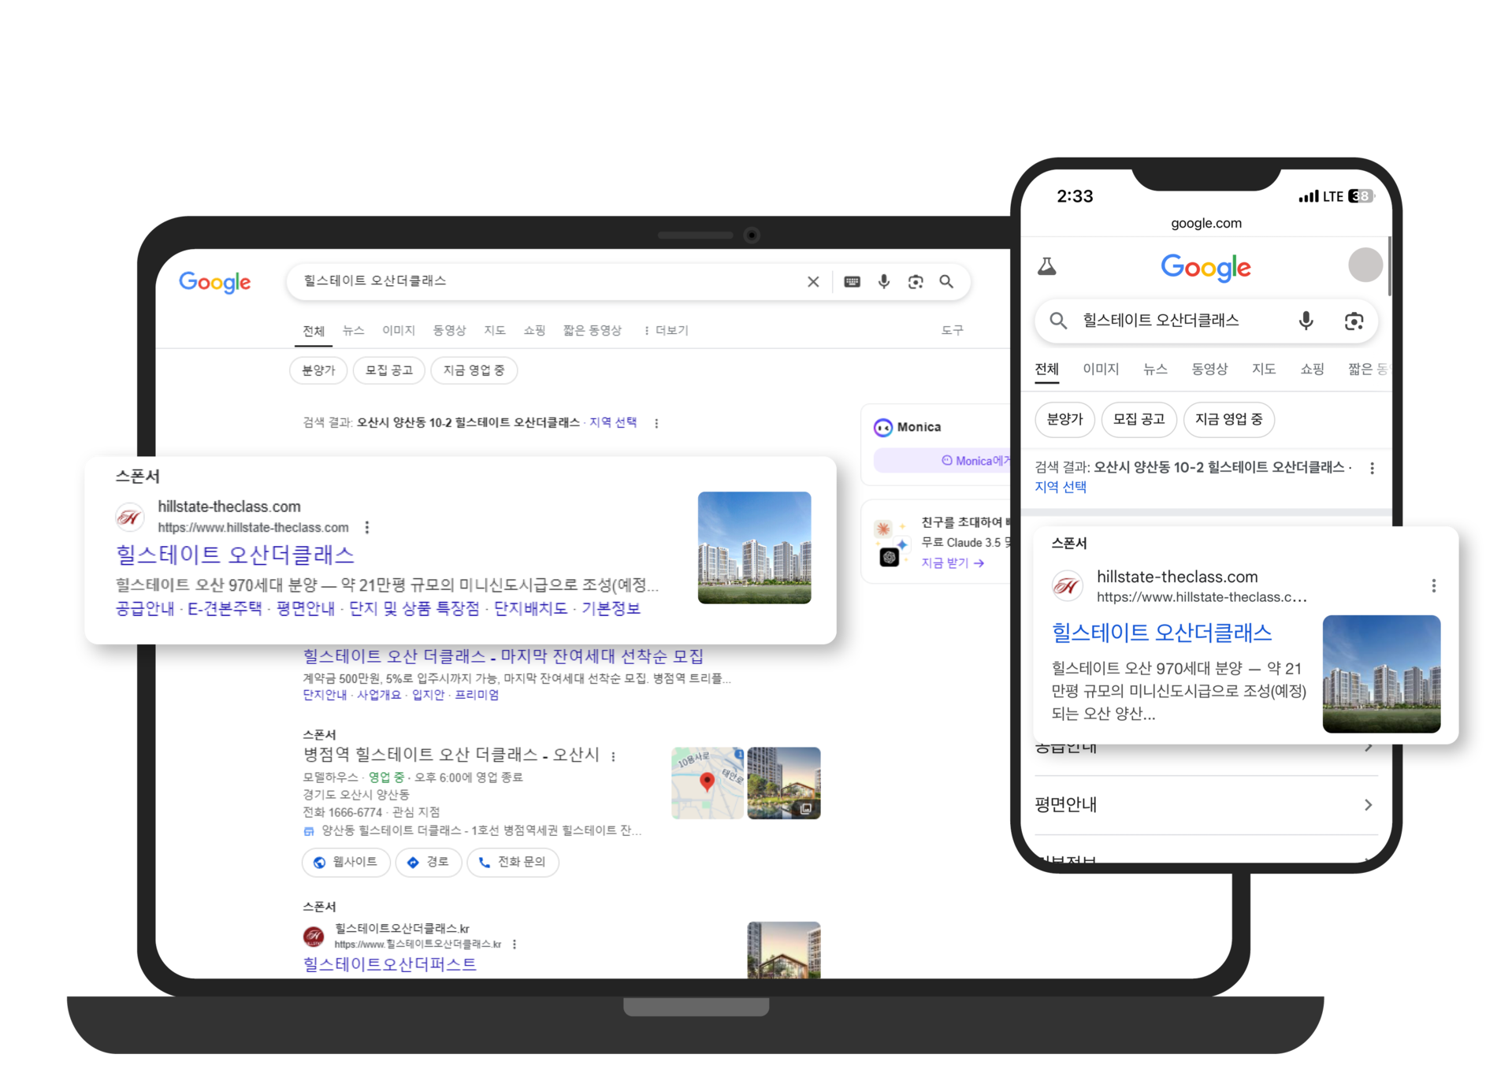Click the 프리미엄 sitelink under second ad
The width and height of the screenshot is (1512, 1069).
click(477, 695)
